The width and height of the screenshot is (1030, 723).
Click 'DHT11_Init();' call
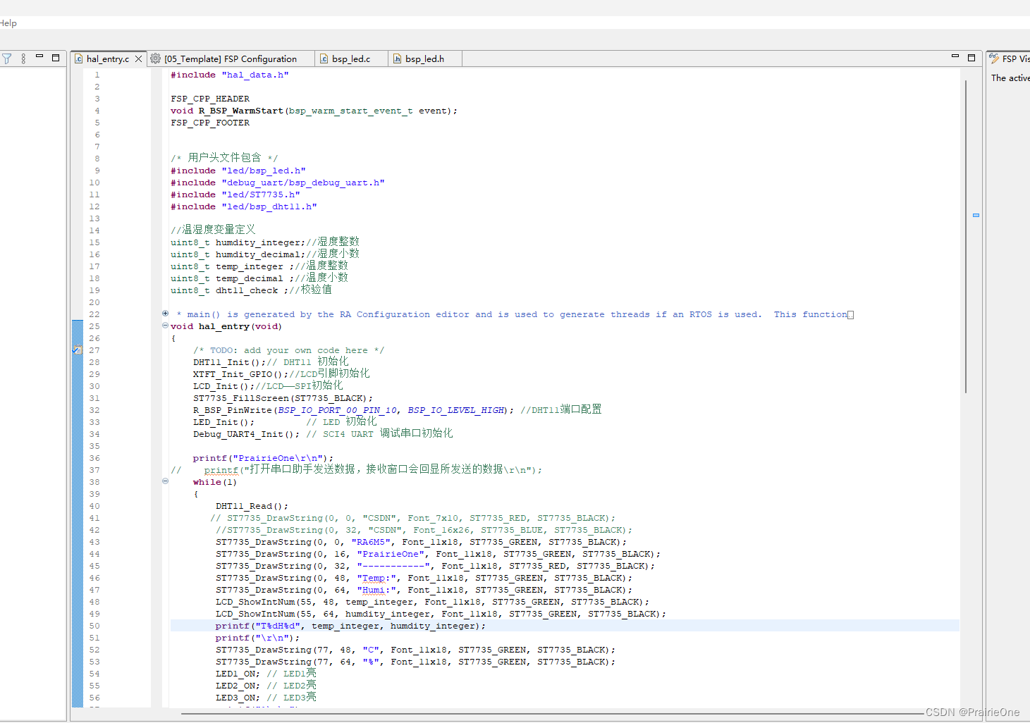coord(228,362)
